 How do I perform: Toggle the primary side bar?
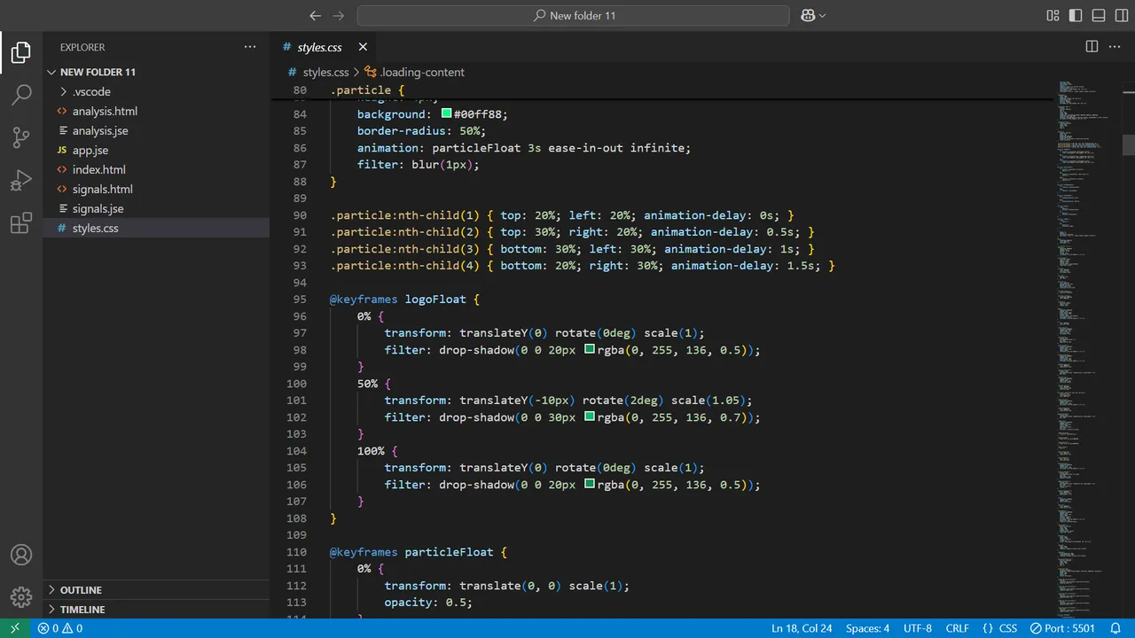[x=1076, y=15]
